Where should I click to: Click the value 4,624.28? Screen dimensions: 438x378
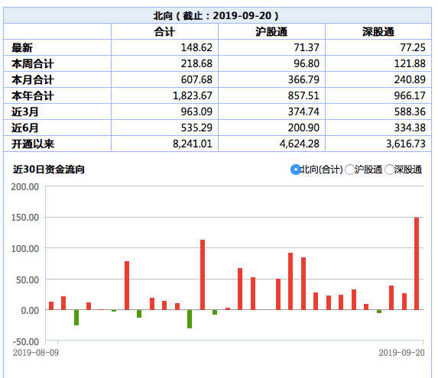click(300, 144)
